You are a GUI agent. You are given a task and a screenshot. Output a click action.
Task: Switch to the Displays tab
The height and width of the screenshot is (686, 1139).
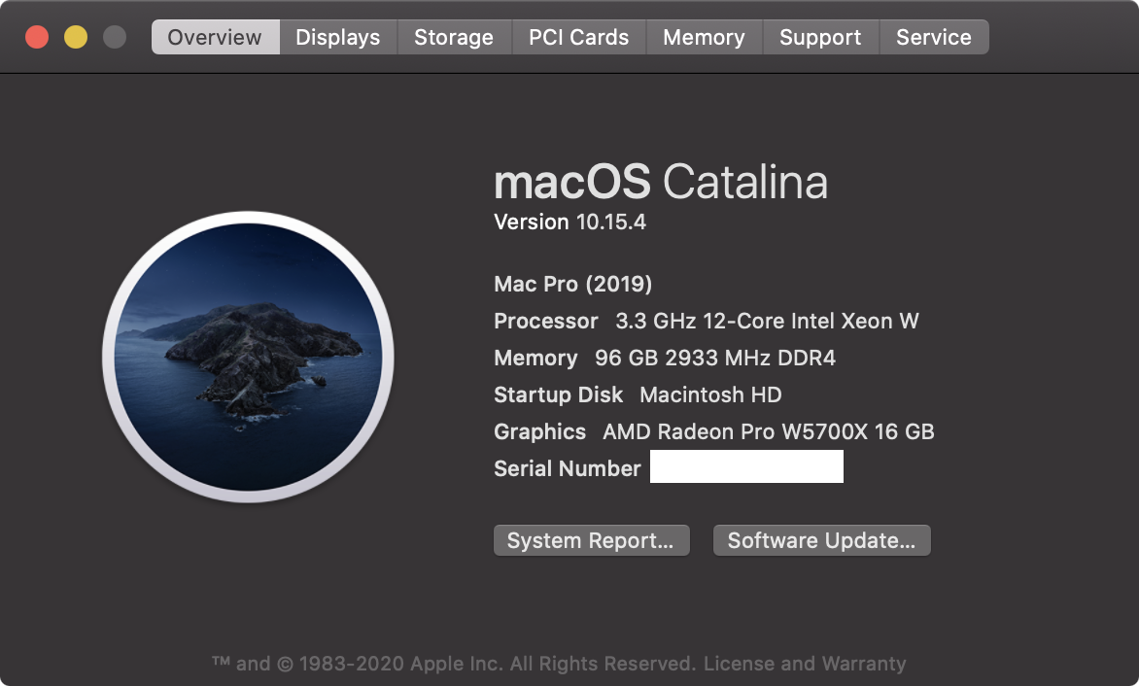point(338,38)
